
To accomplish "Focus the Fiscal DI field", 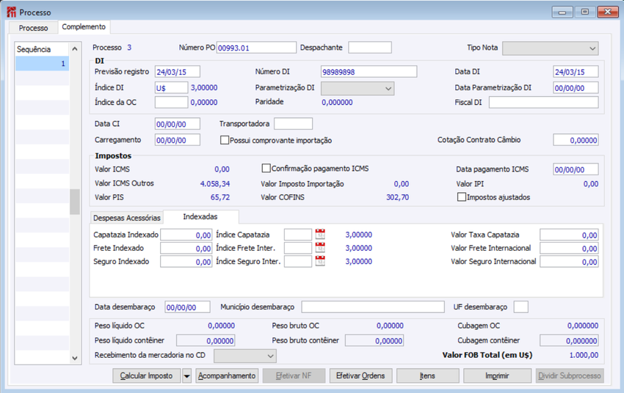I will coord(543,102).
